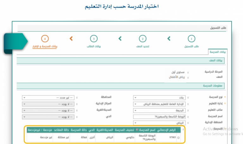243x144 pixels.
Task: Open the المراكز الإدارية dropdown
Action: coord(48,104)
